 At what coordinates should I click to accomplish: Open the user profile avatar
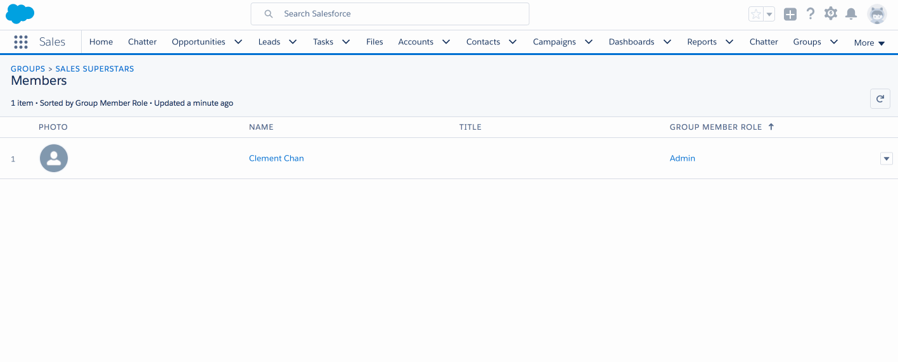click(876, 14)
